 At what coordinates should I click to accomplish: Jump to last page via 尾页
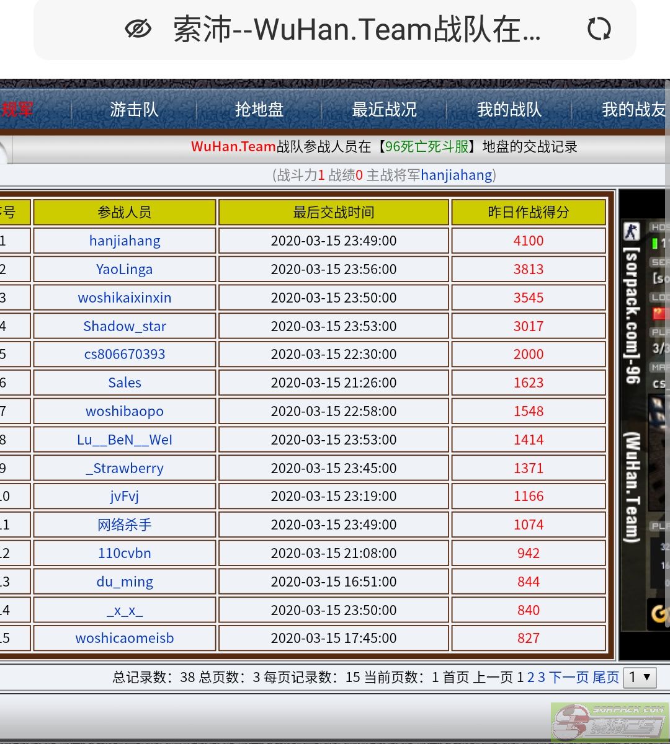pyautogui.click(x=605, y=677)
